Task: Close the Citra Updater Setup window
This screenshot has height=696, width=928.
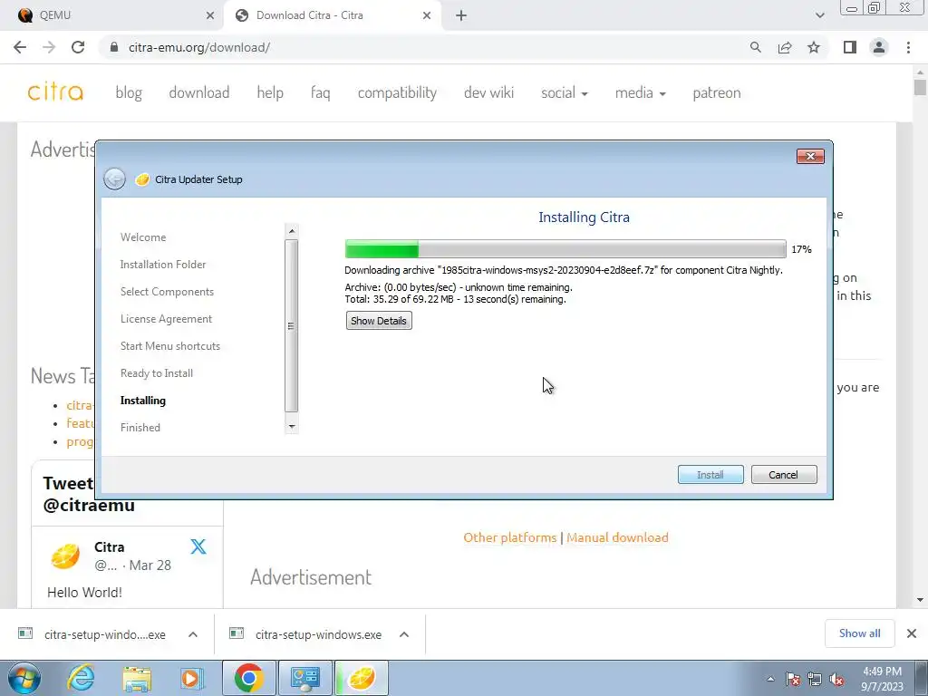Action: 810,156
